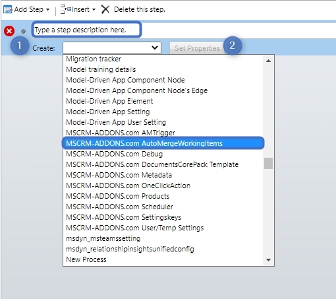Choose Model-Driven App Component Node's Edge
The height and width of the screenshot is (299, 336).
click(x=163, y=90)
